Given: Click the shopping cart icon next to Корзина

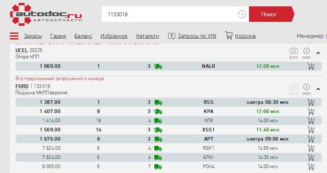Looking at the screenshot, I should [229, 35].
